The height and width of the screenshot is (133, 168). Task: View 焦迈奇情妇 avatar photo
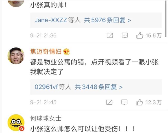(16, 56)
